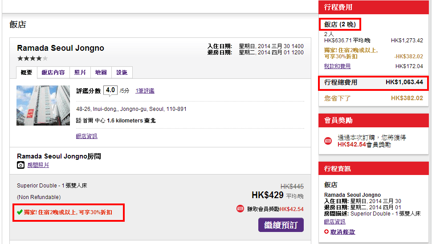Show the 地圖 tab
Viewport: 432px width, 244px height.
[x=101, y=73]
